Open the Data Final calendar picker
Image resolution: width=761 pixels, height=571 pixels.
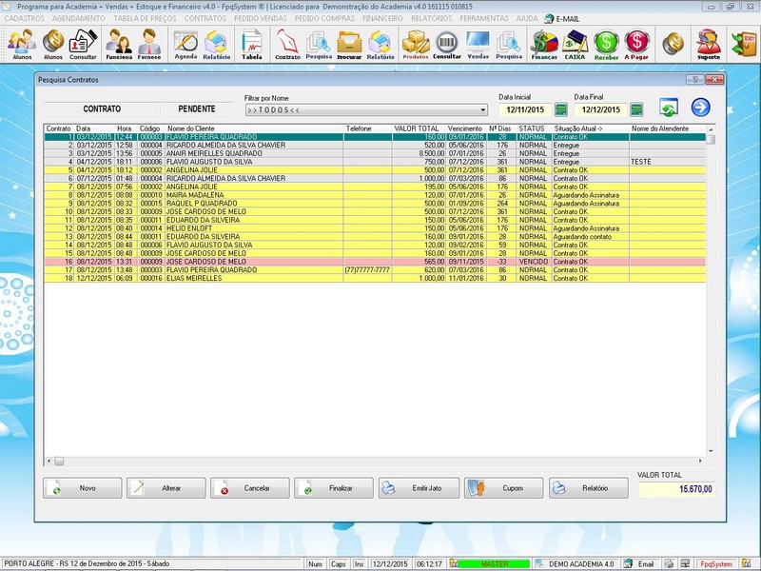(x=636, y=109)
